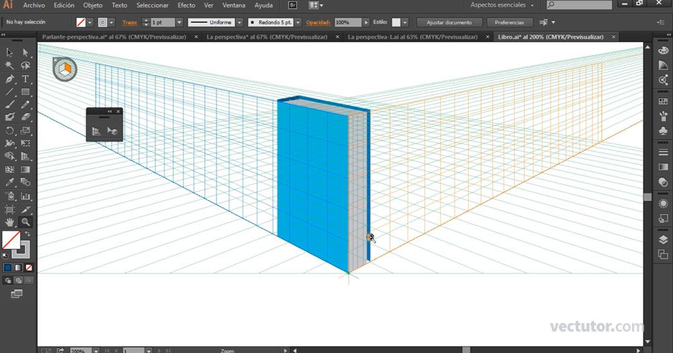This screenshot has height=353, width=673.
Task: Select the Shape Builder tool
Action: tap(9, 156)
